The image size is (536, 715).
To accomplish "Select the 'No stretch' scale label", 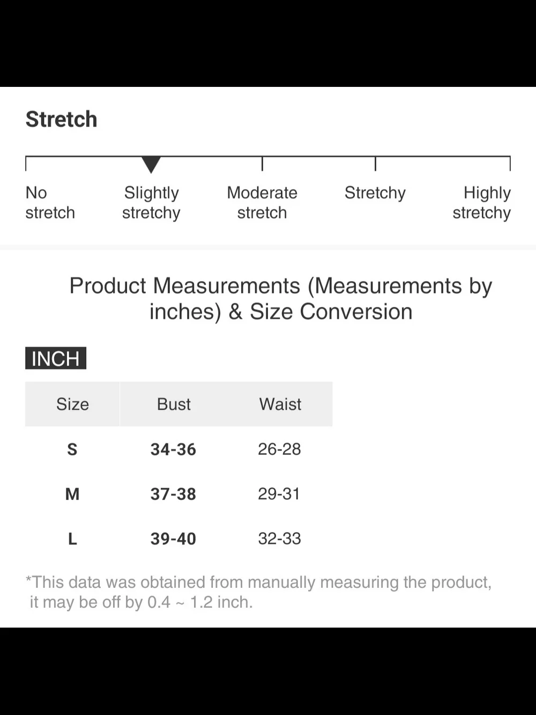I will pos(50,203).
